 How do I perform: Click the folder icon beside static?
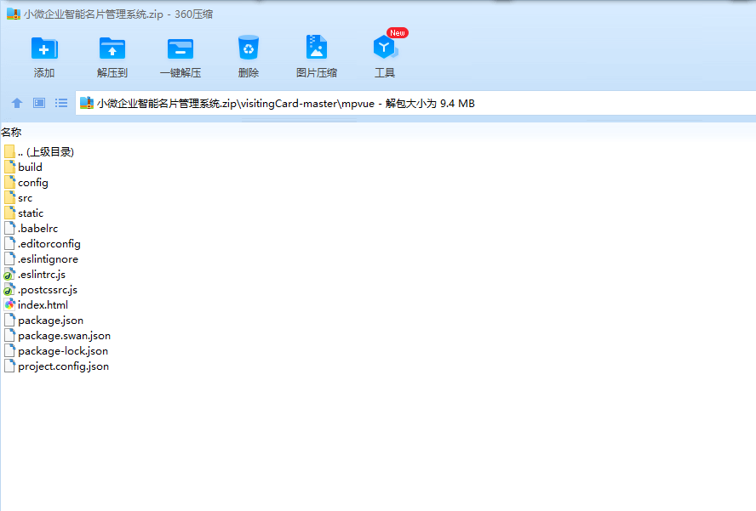click(x=9, y=213)
